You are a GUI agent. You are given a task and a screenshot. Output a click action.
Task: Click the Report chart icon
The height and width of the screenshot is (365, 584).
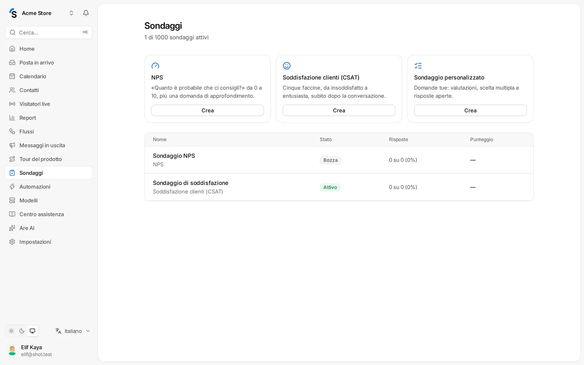(12, 118)
